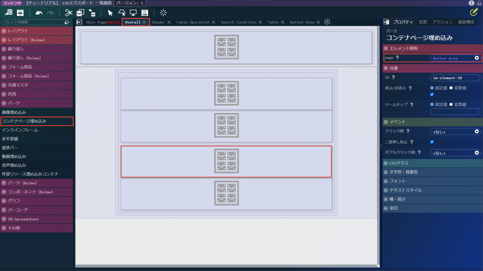Paste the copied element
Image resolution: width=483 pixels, height=271 pixels.
pos(92,13)
